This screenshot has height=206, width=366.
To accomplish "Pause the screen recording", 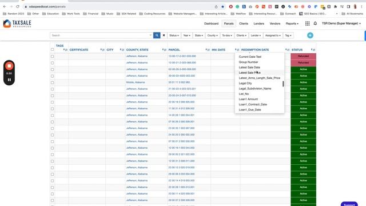I will pos(9,80).
